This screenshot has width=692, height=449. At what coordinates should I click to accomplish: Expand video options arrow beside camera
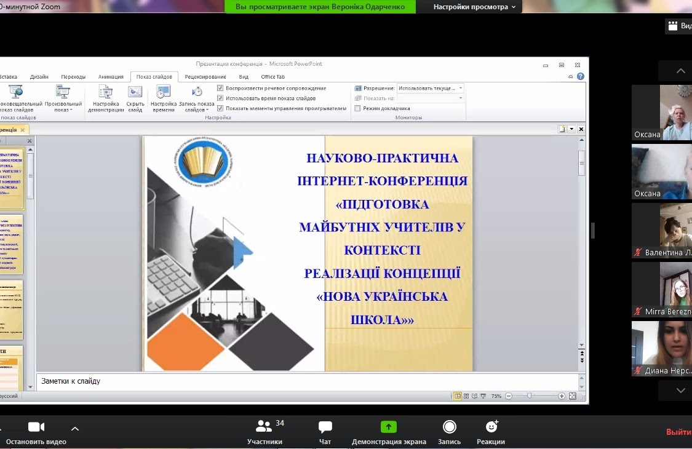pyautogui.click(x=75, y=428)
